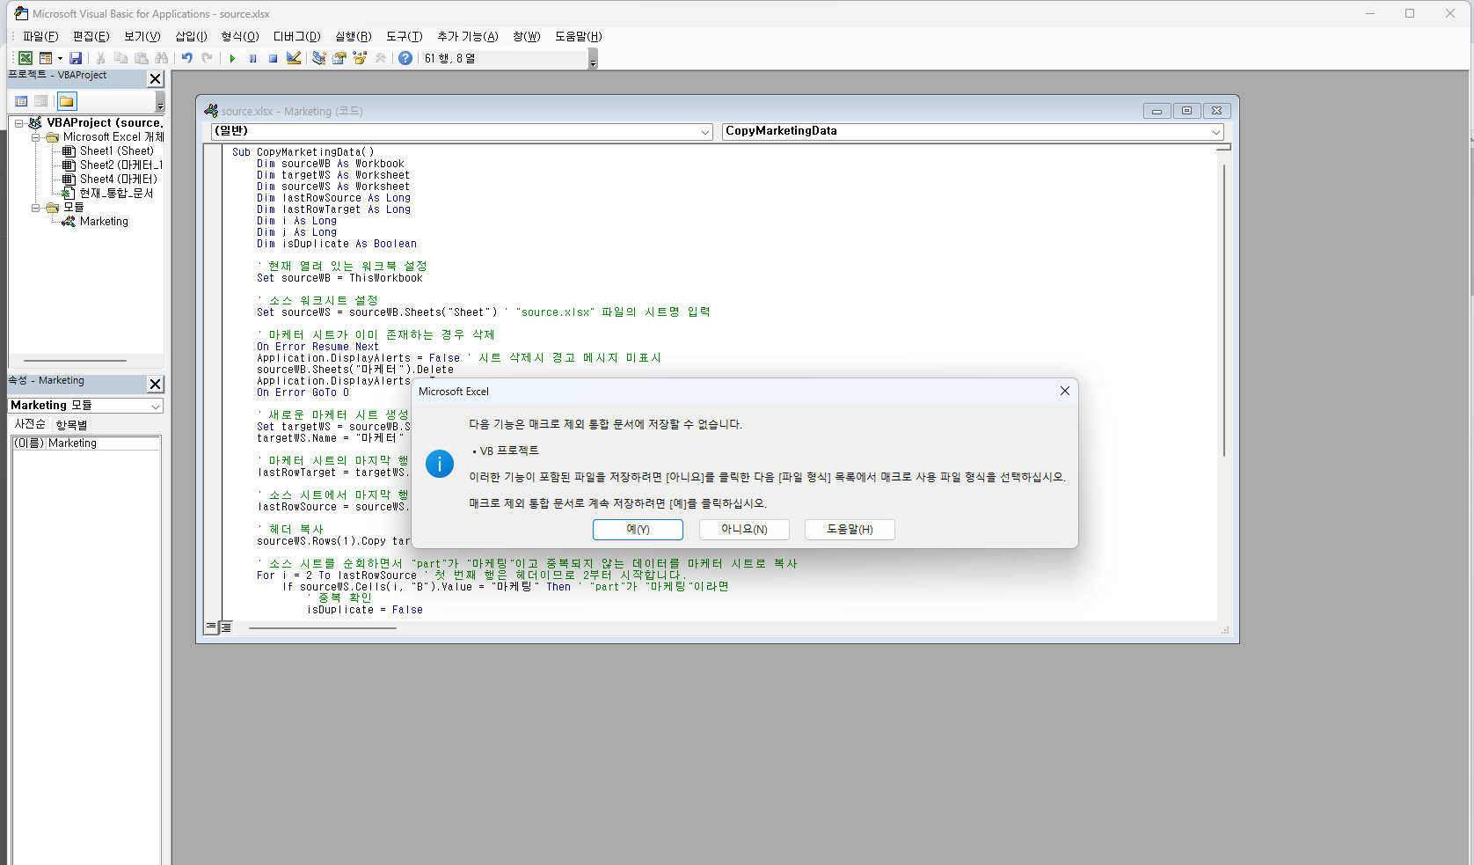Open standard toolbar options overflow arrow
The image size is (1474, 865).
click(x=593, y=59)
